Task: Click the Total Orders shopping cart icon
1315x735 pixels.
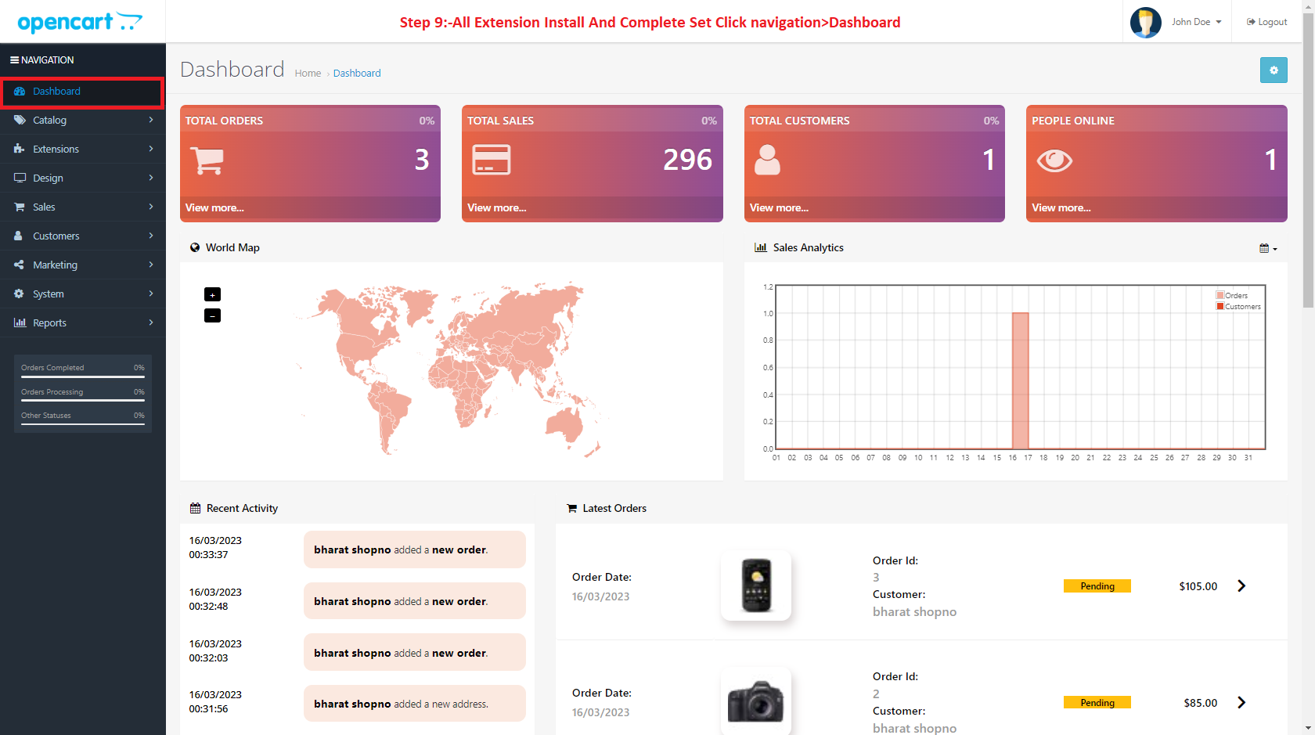Action: click(x=207, y=160)
